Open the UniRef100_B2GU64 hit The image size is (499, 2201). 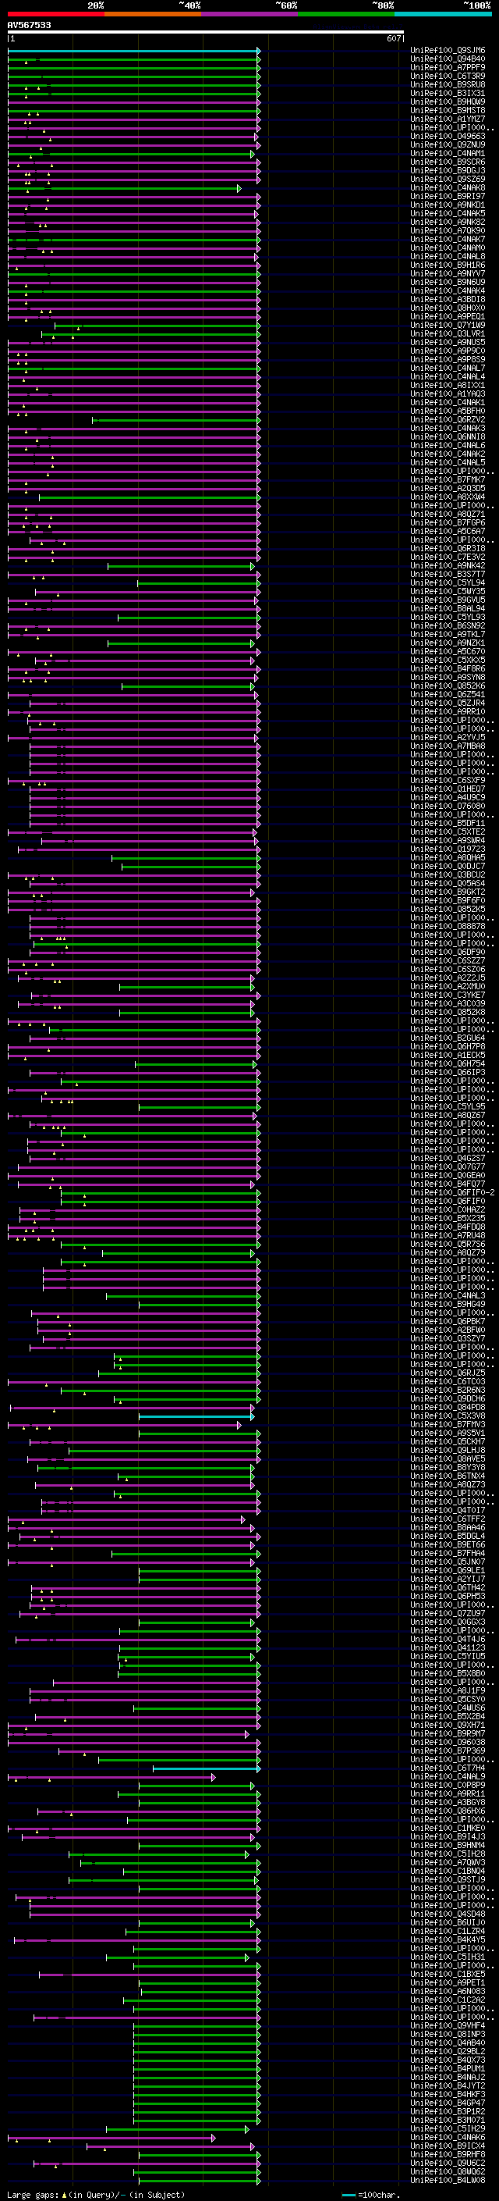point(448,1038)
